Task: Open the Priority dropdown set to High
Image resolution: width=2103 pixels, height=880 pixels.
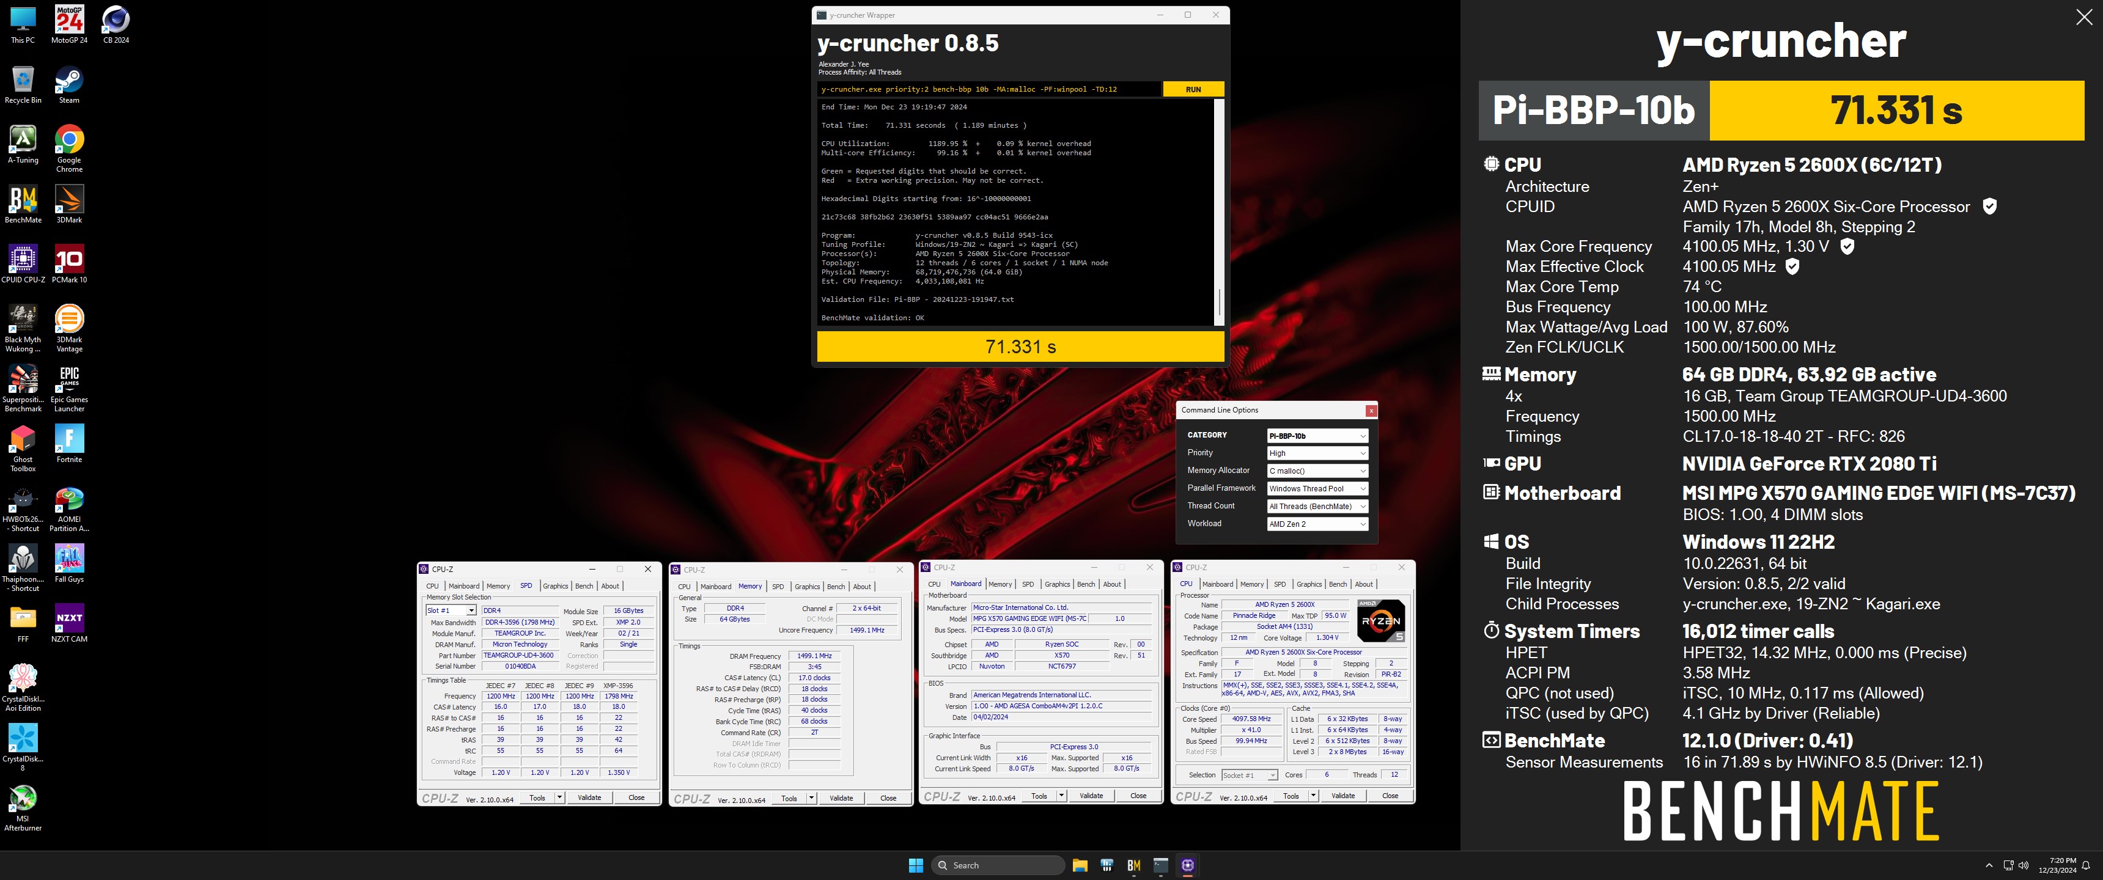Action: tap(1317, 453)
